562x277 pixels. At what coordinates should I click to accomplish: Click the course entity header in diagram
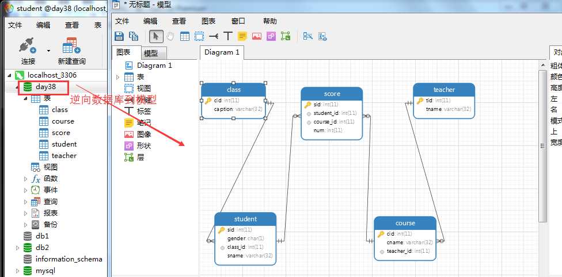405,223
